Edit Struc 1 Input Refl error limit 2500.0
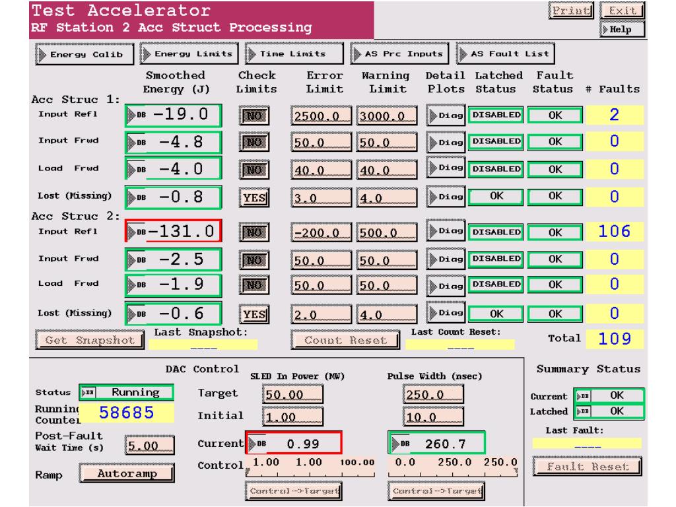 [321, 116]
